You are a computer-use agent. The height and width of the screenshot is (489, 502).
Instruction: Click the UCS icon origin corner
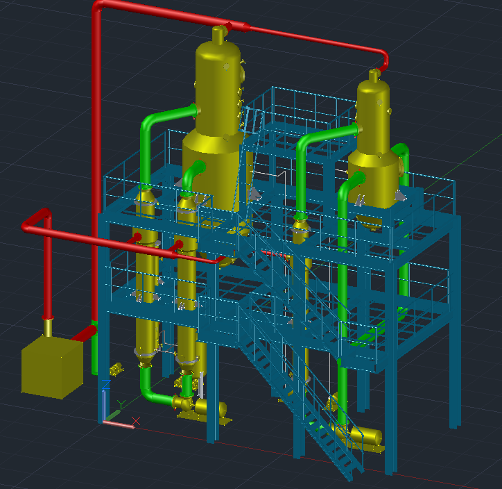tap(104, 422)
